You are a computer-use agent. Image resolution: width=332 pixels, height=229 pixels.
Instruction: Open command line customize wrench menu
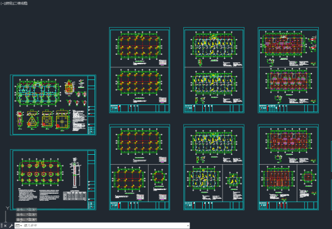(x=11, y=226)
